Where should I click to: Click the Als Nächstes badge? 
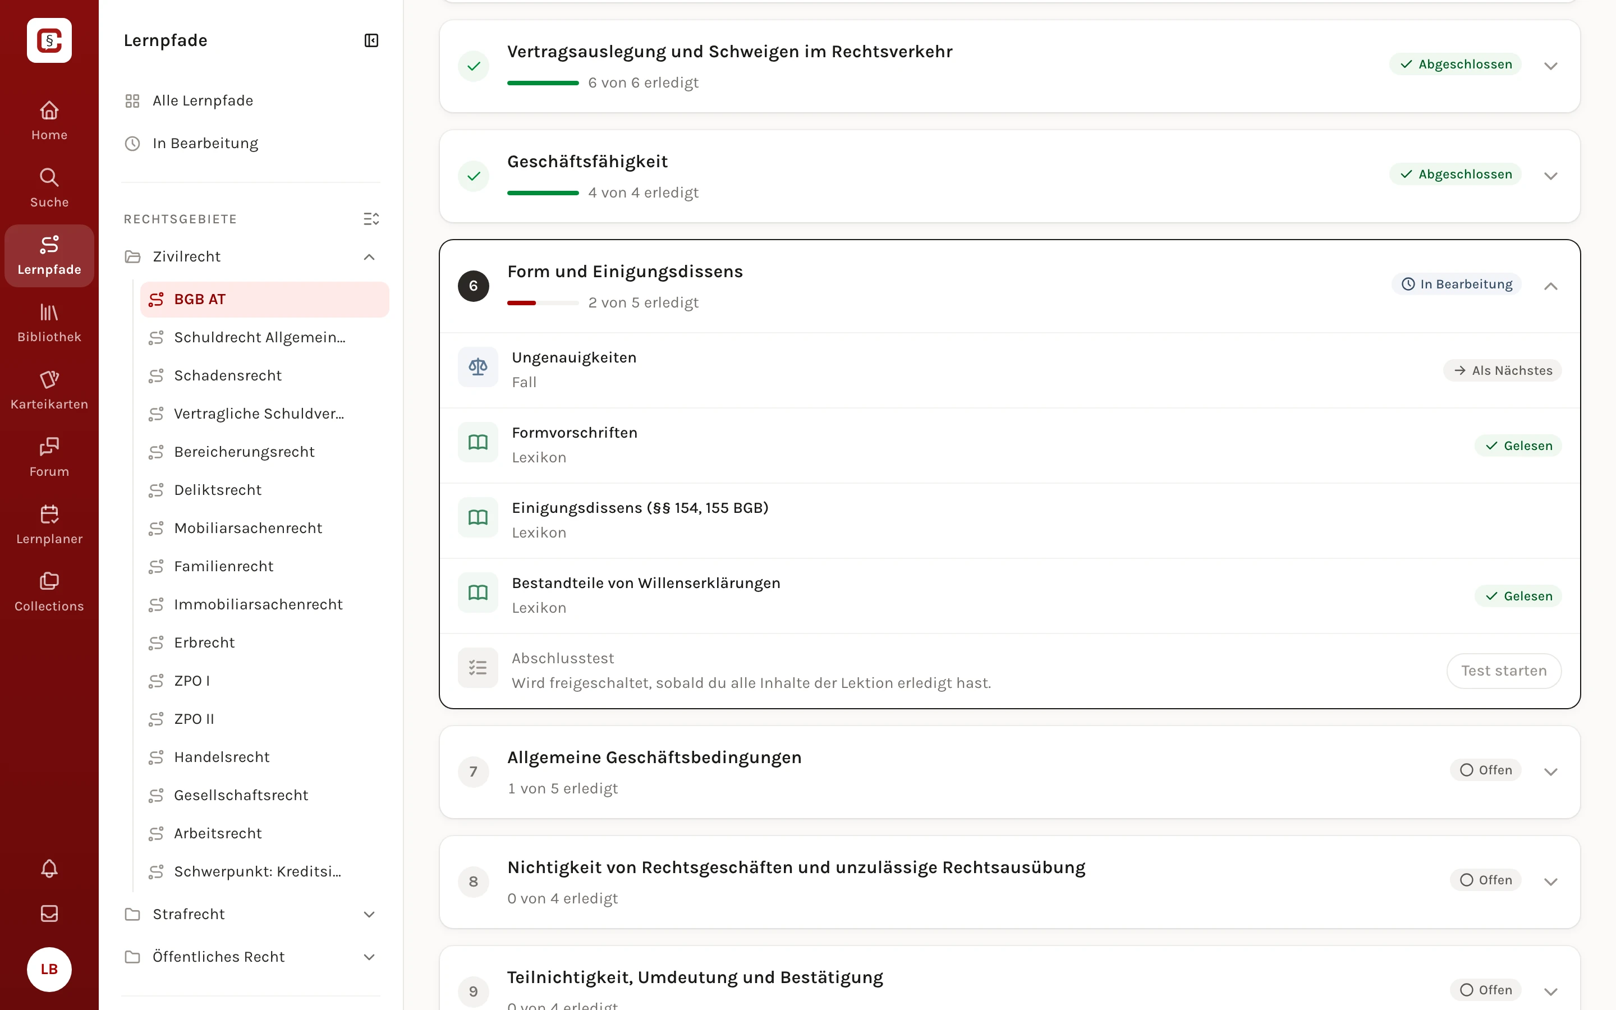[x=1503, y=371]
